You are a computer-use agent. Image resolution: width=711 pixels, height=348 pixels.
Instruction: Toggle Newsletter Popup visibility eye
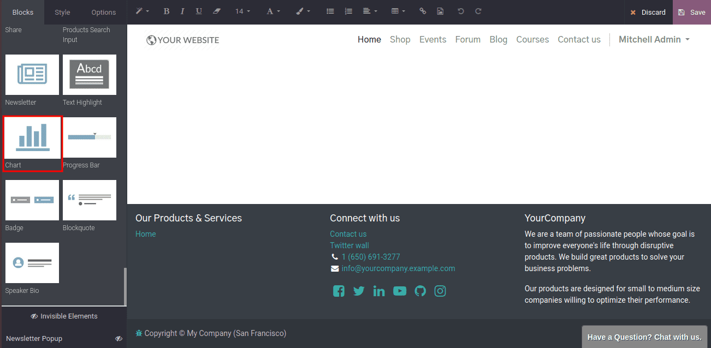(x=118, y=339)
